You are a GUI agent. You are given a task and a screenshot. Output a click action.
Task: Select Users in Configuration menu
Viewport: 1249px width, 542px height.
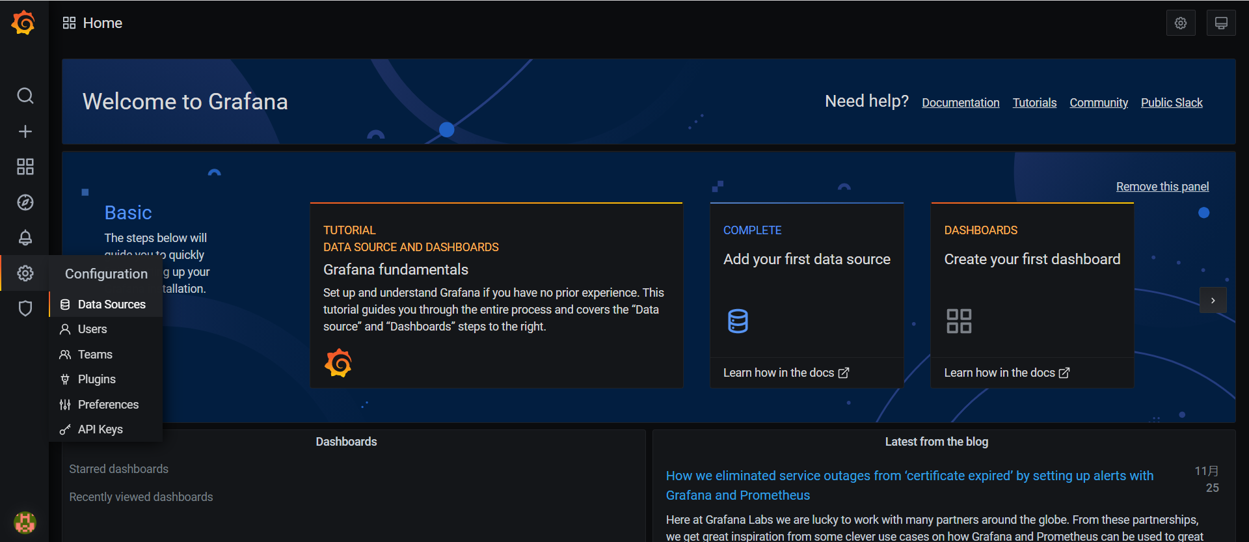click(x=105, y=329)
